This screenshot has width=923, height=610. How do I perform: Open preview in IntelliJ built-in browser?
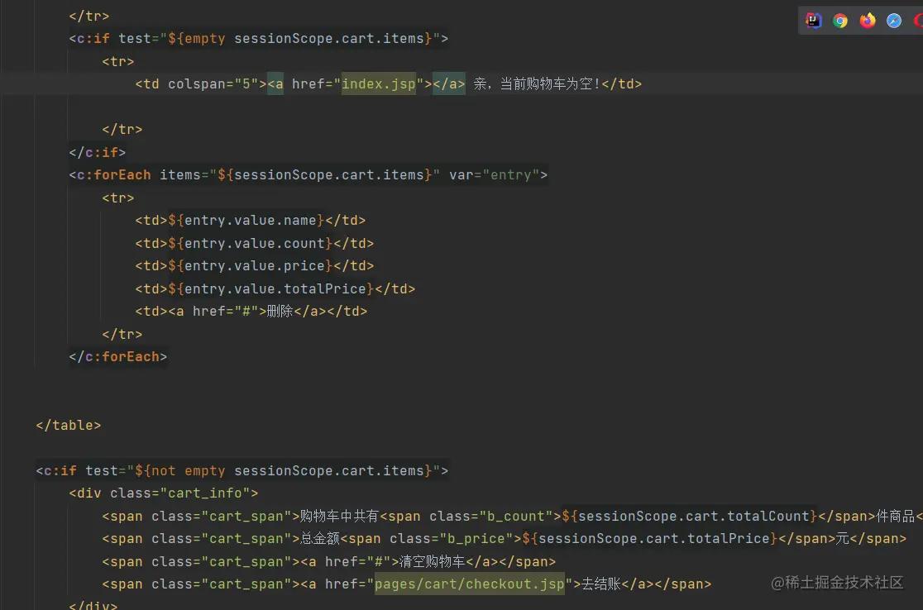(x=814, y=21)
